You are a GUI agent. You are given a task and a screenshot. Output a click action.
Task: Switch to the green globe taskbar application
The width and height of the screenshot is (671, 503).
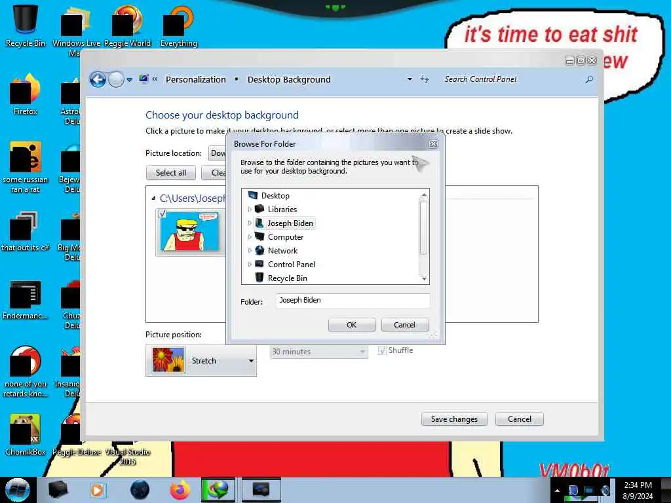[x=218, y=490]
